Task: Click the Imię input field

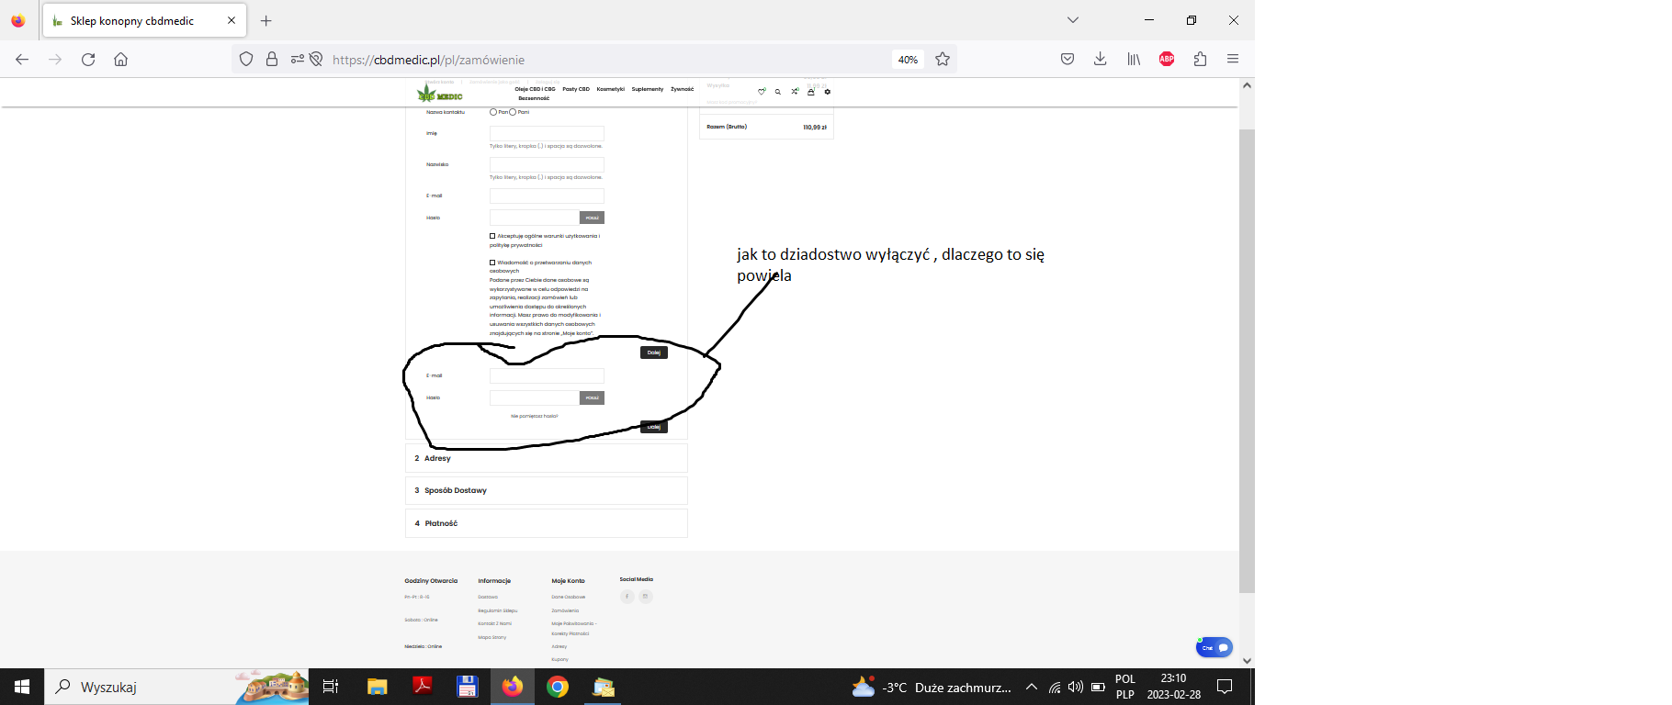Action: (x=547, y=133)
